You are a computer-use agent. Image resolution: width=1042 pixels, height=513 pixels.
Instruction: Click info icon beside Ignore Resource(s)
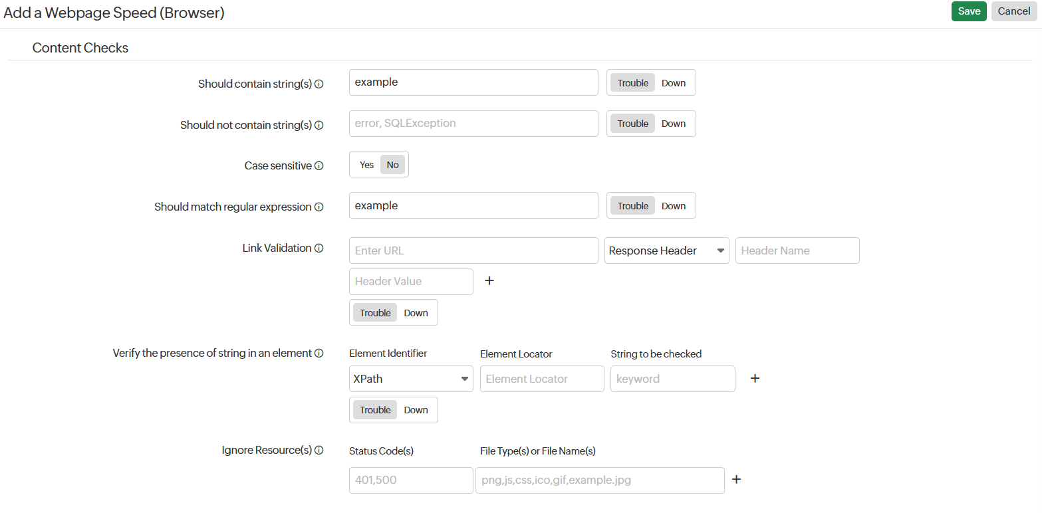pos(319,451)
